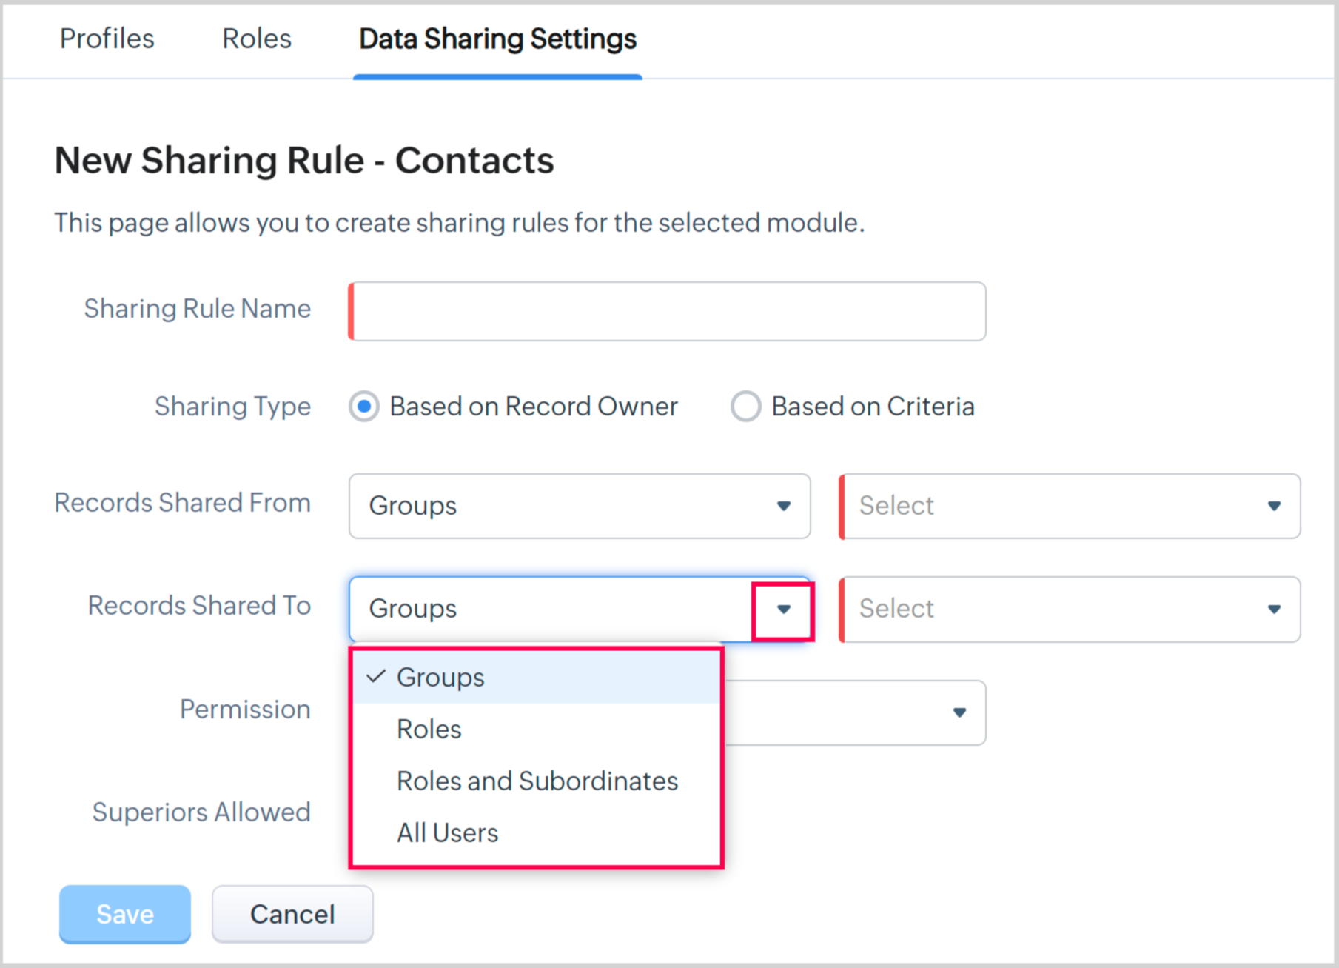
Task: Go to the Data Sharing Settings tab
Action: 497,39
